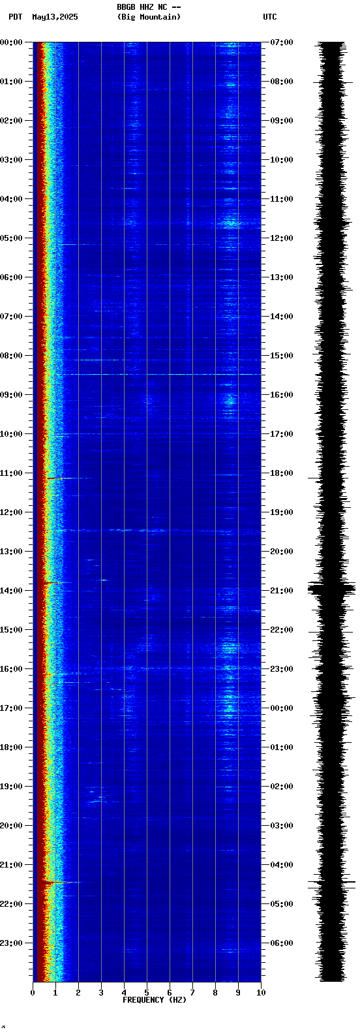Screen dimensions: 360x1034
Task: Click the UTC '12:00' time label
Action: click(x=282, y=238)
